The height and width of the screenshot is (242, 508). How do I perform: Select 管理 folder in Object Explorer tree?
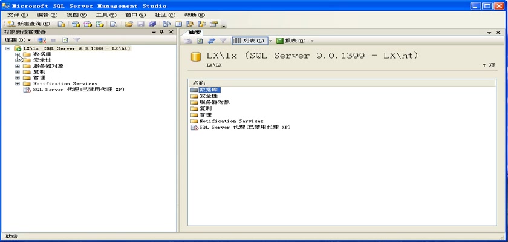[39, 78]
